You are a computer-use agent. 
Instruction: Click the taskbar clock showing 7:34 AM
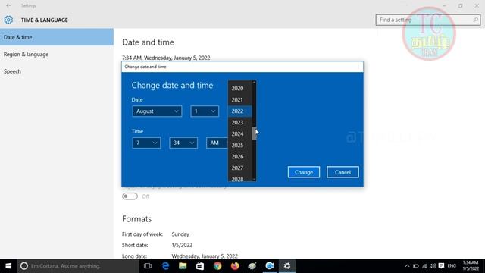pyautogui.click(x=471, y=266)
